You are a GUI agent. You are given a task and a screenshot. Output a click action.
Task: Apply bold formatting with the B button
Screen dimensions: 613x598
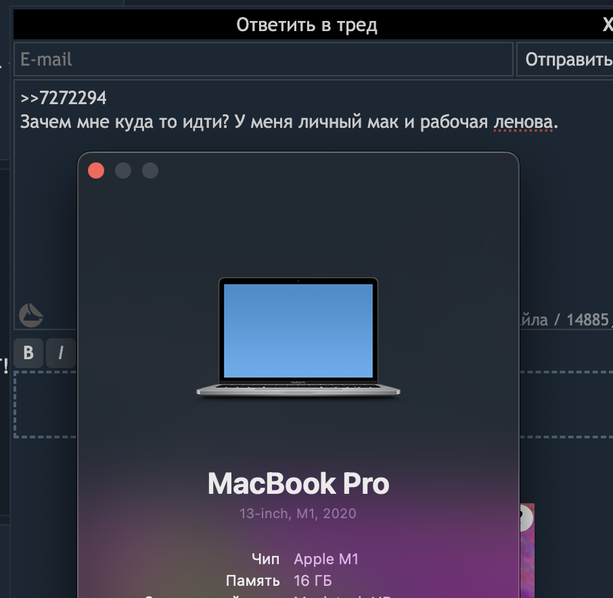click(28, 353)
